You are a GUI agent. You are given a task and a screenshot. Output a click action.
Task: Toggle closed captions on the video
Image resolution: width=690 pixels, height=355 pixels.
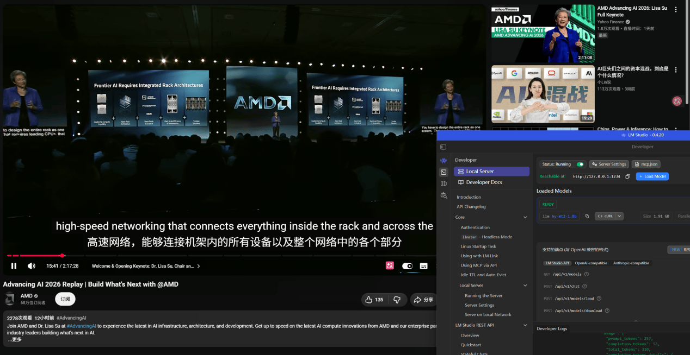pos(424,266)
